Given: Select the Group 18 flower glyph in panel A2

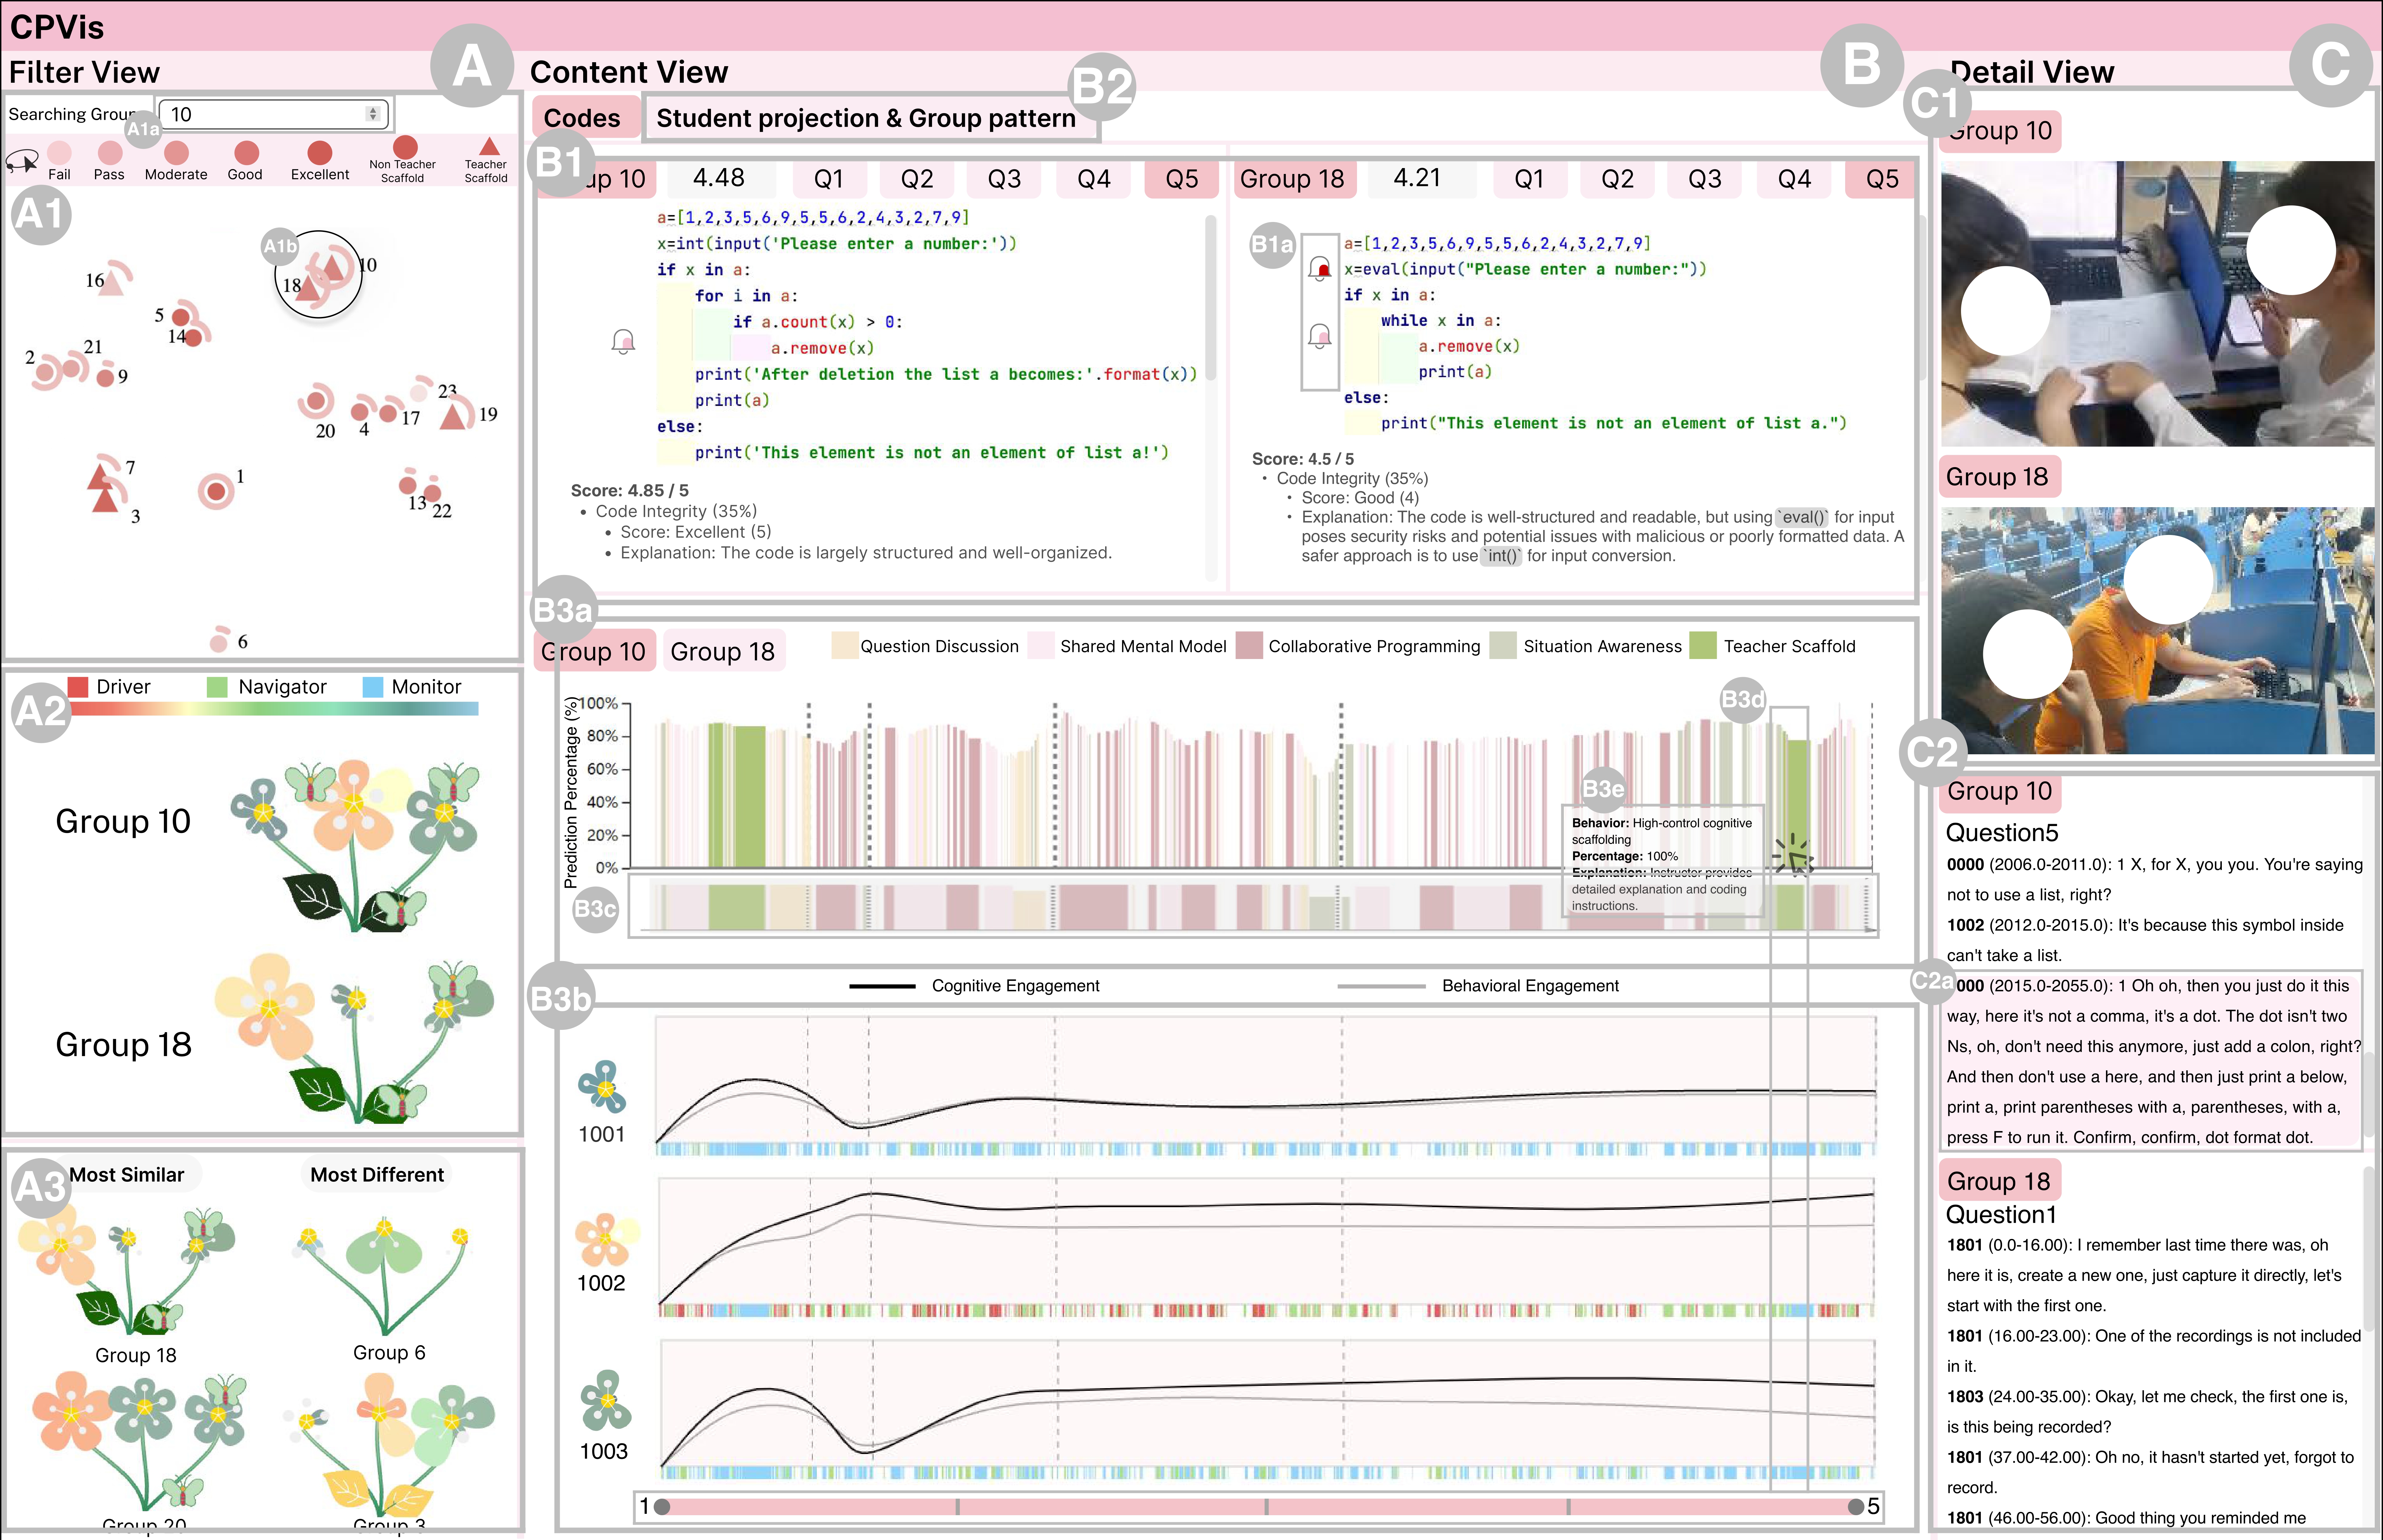Looking at the screenshot, I should click(355, 1038).
